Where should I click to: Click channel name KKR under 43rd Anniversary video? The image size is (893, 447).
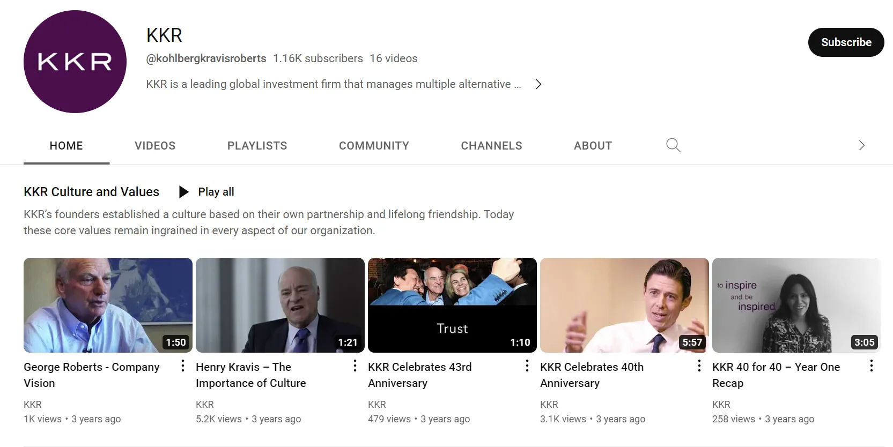377,405
